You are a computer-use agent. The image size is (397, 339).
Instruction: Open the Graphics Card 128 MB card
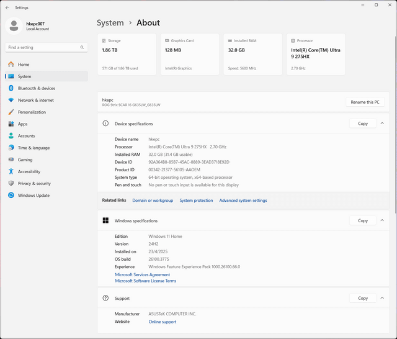(x=190, y=54)
